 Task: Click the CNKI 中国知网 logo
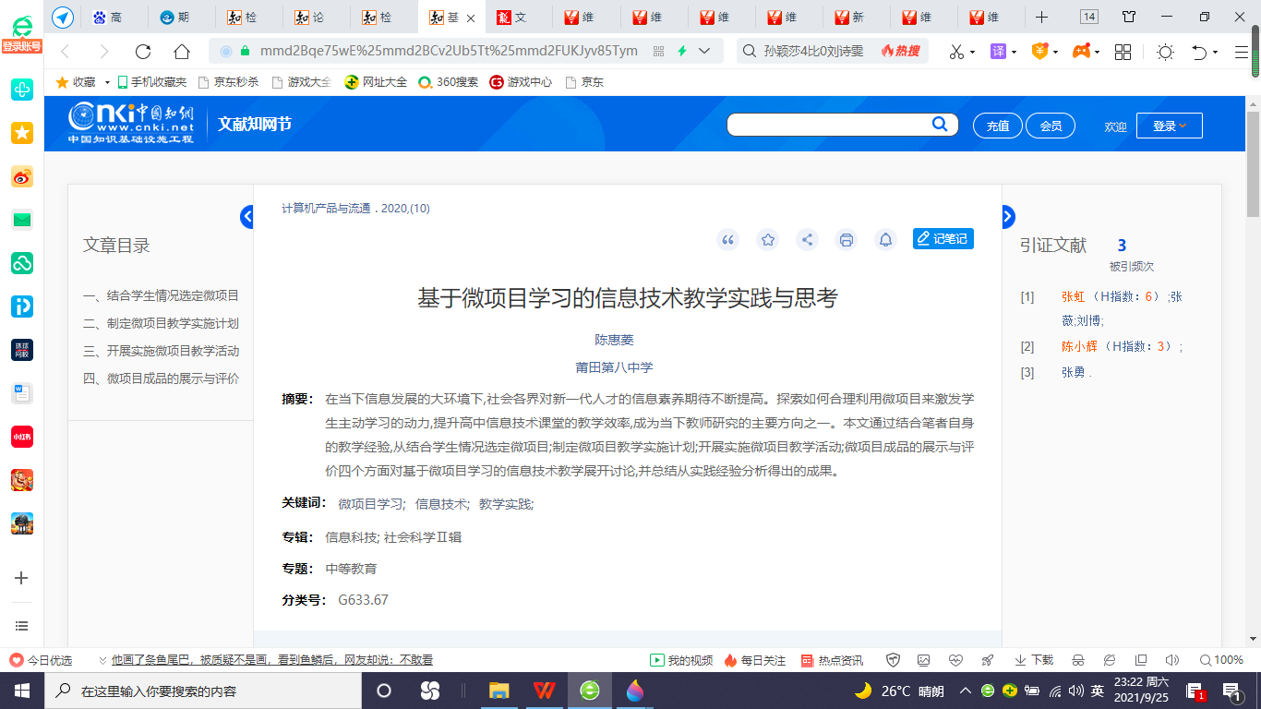tap(132, 124)
